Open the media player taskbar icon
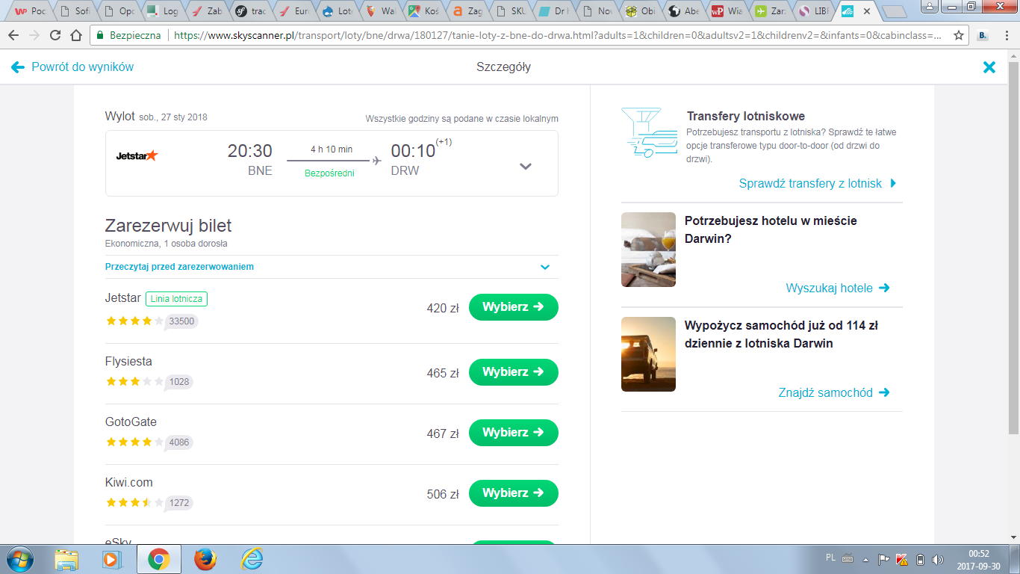This screenshot has height=574, width=1020. [112, 559]
